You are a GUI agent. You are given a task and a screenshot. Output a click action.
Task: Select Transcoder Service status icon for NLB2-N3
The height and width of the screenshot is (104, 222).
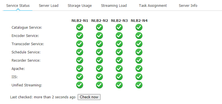[x=119, y=44]
